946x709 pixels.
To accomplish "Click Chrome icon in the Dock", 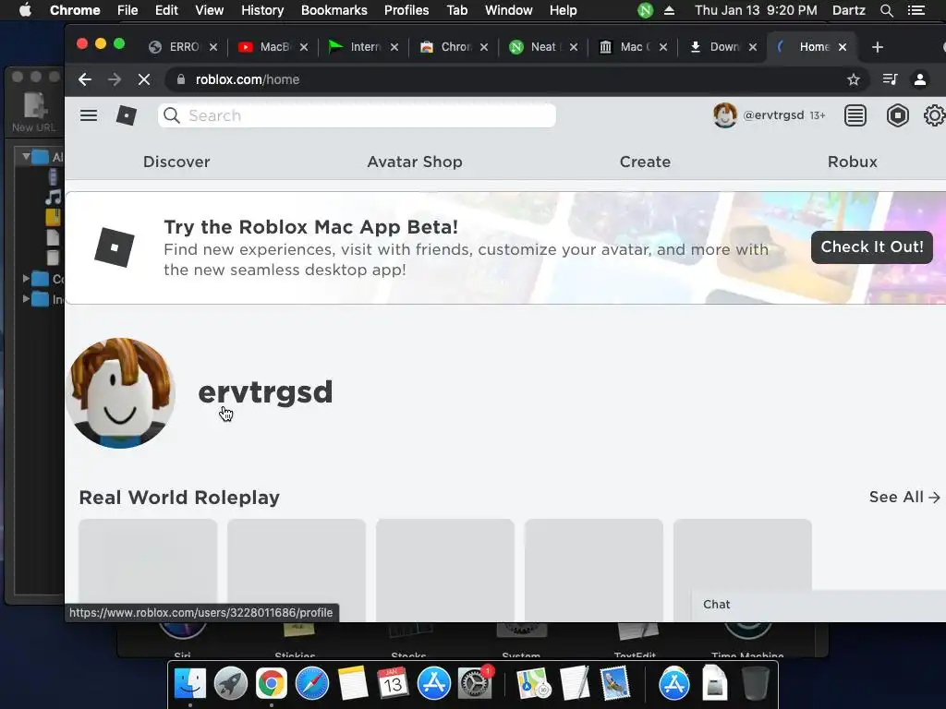I will click(x=271, y=684).
